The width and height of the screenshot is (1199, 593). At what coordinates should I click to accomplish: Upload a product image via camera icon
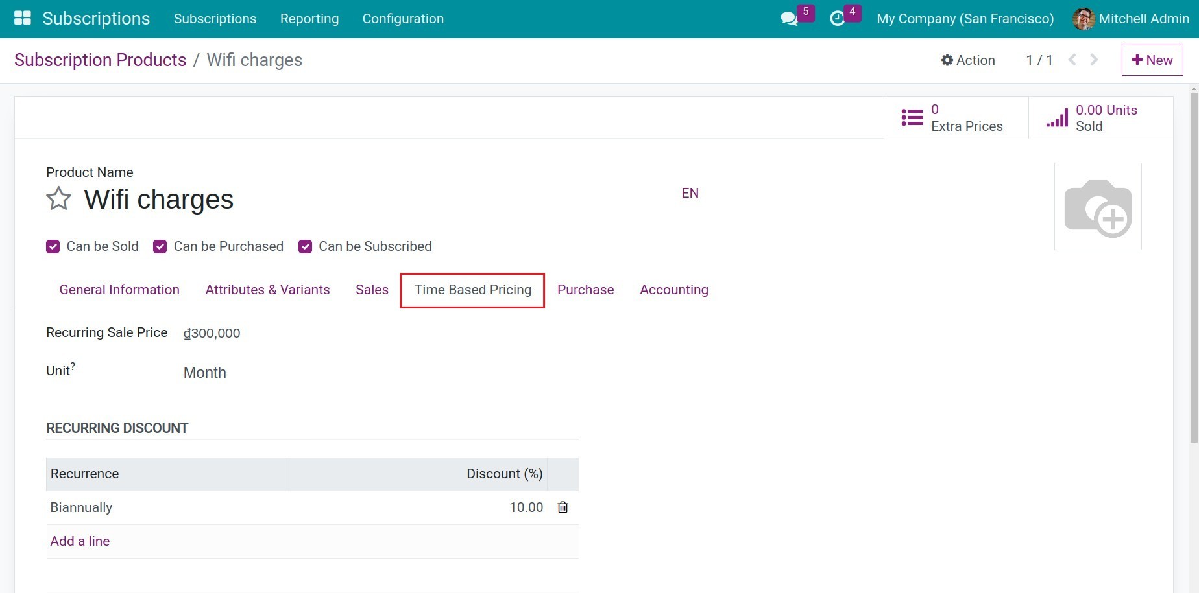(x=1097, y=207)
